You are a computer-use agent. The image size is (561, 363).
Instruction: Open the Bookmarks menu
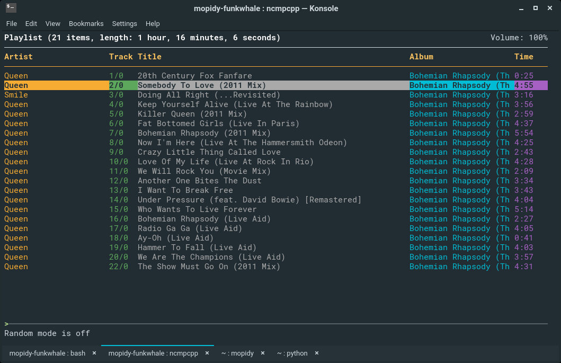pyautogui.click(x=86, y=24)
